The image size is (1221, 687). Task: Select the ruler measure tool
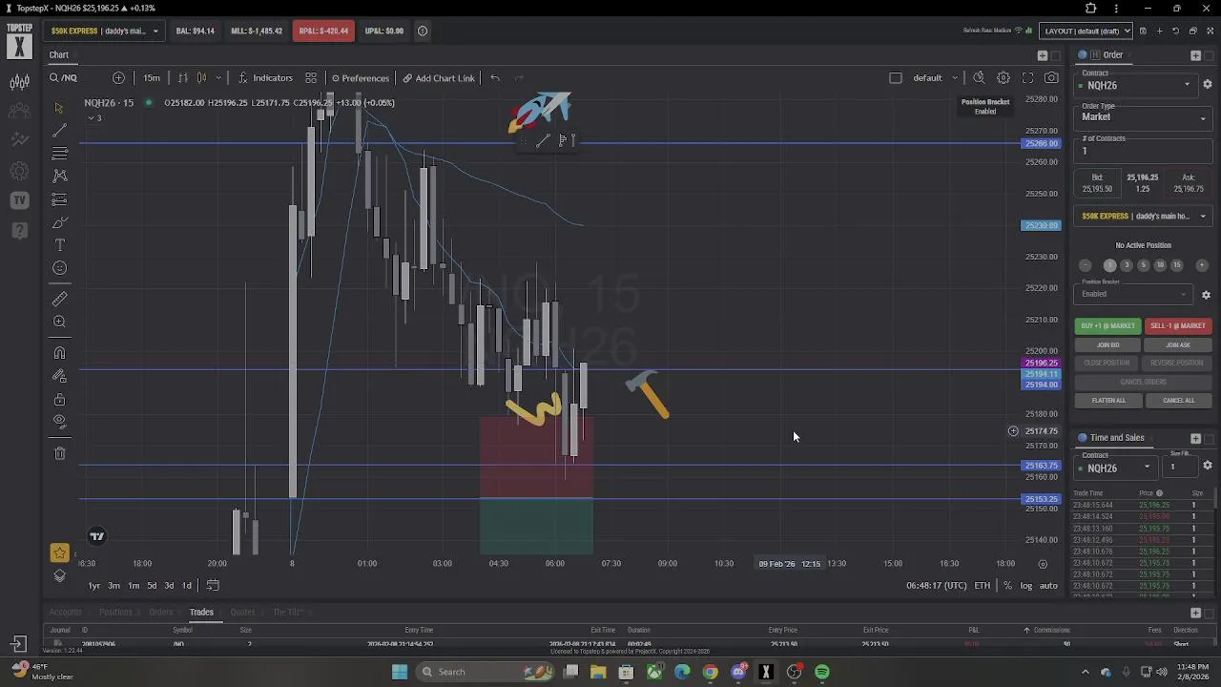coord(59,299)
